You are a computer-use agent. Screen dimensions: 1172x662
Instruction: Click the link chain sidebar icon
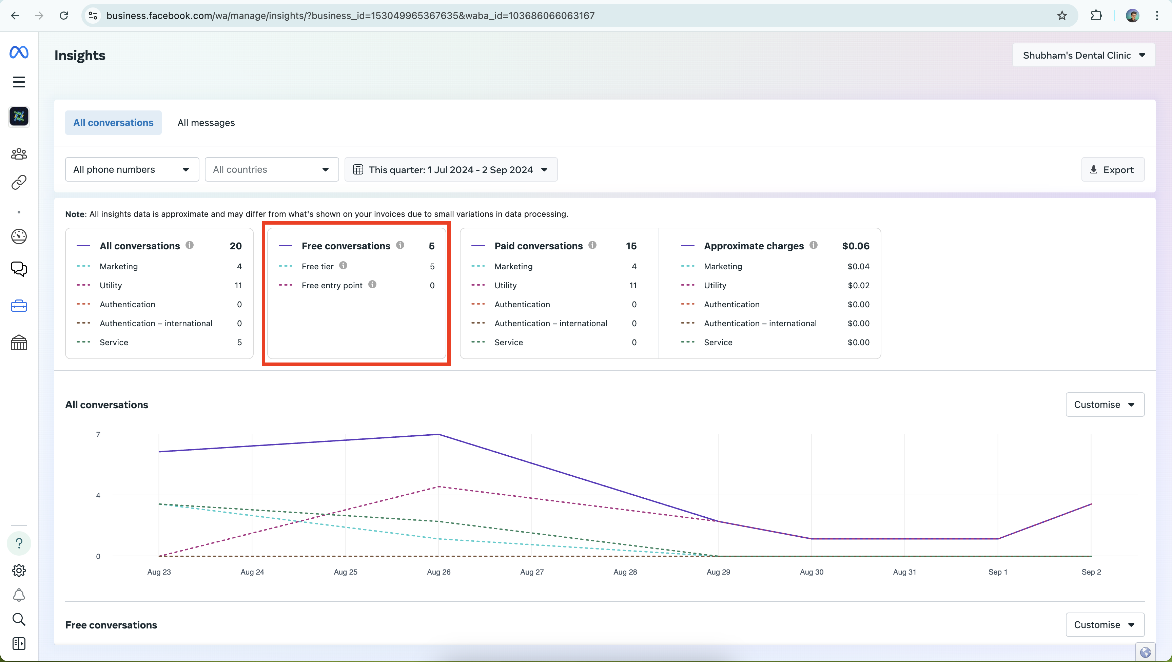click(x=19, y=182)
